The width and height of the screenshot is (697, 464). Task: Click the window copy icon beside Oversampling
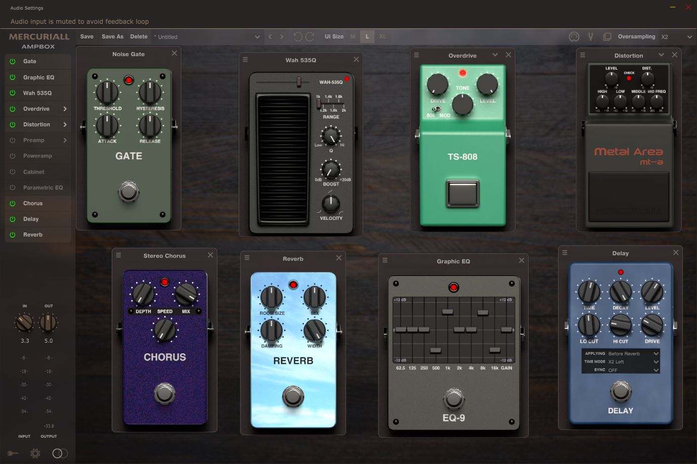[x=607, y=36]
